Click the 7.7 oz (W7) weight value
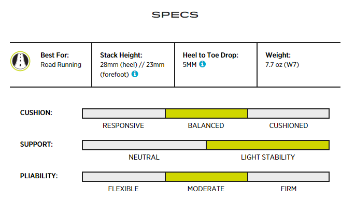Screen dimensions: 355x213 click(x=282, y=65)
